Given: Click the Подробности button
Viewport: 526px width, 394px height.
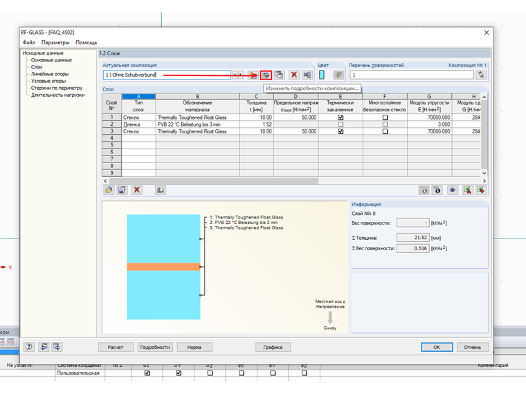Looking at the screenshot, I should (155, 347).
